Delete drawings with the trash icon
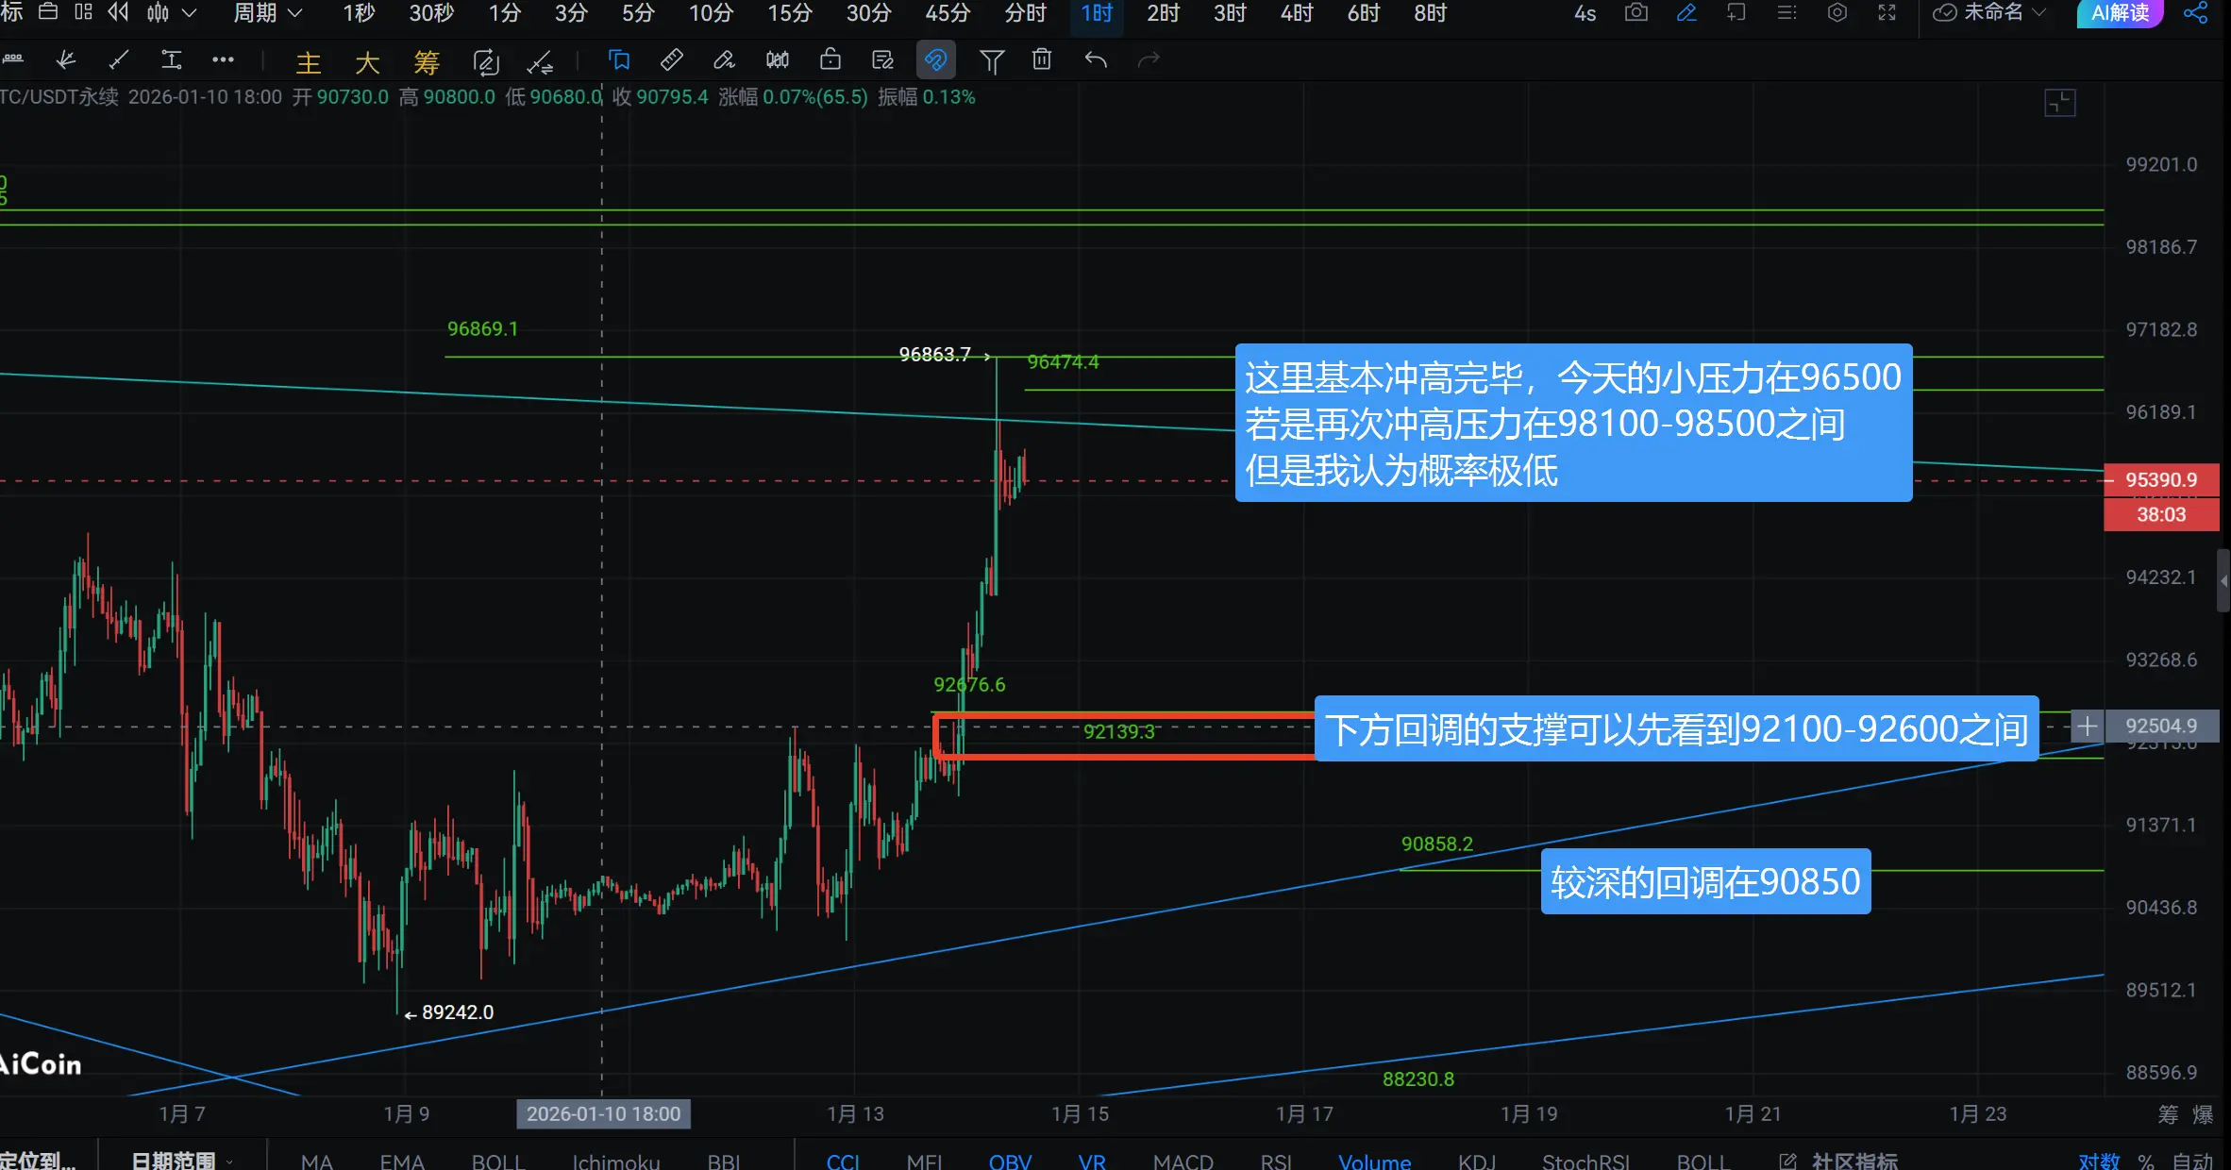The height and width of the screenshot is (1170, 2231). 1042,60
